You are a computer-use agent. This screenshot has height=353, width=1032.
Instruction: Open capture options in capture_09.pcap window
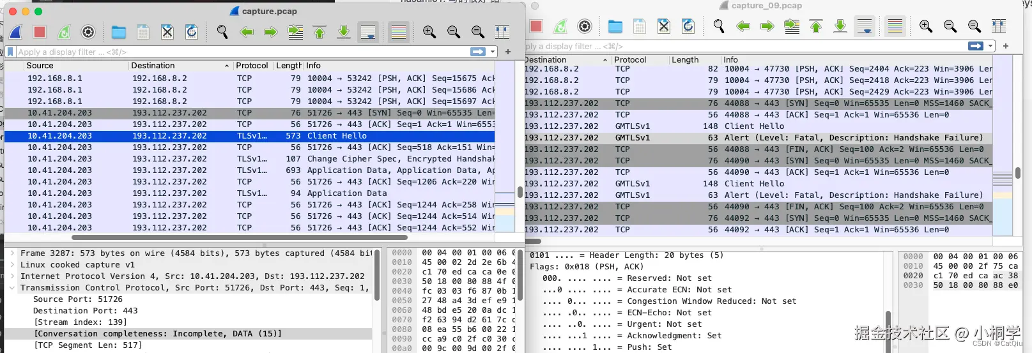coord(585,26)
